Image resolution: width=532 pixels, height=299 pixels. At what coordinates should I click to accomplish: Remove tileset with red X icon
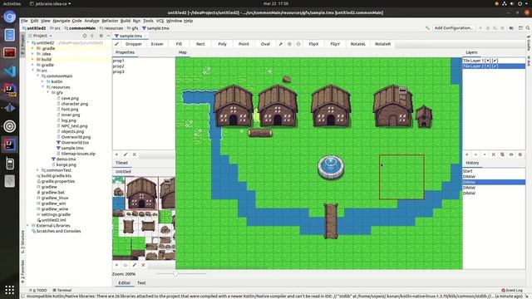[143, 265]
